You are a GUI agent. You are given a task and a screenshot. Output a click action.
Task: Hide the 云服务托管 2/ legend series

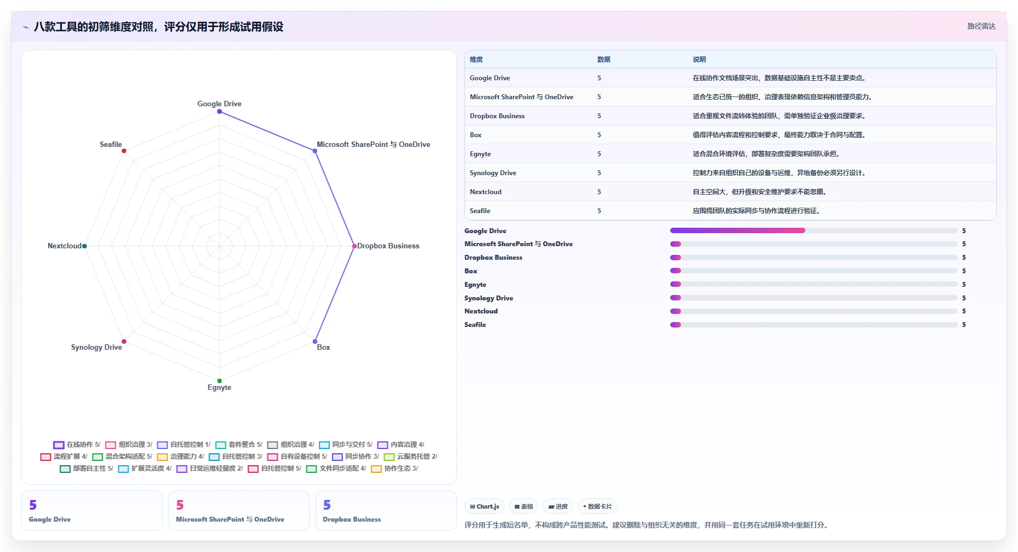[410, 457]
